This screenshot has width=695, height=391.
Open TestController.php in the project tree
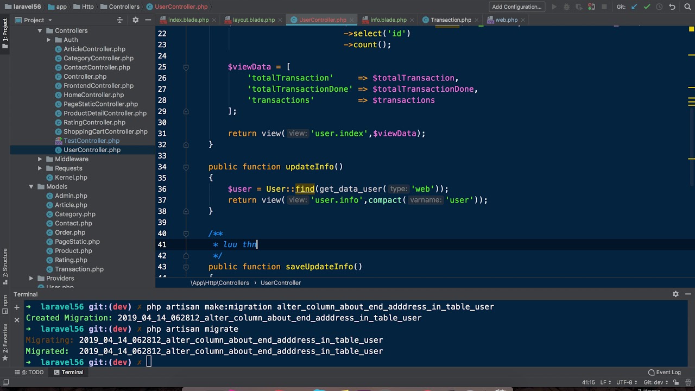[91, 141]
